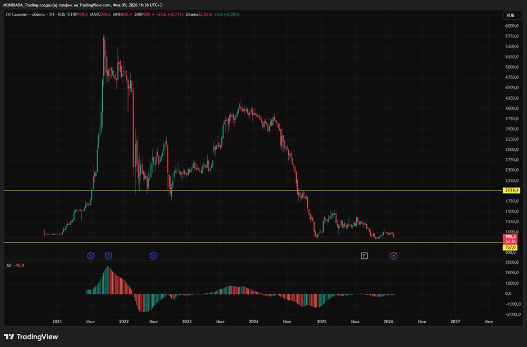Click the +4,4 (+0,50%) green value

[227, 14]
